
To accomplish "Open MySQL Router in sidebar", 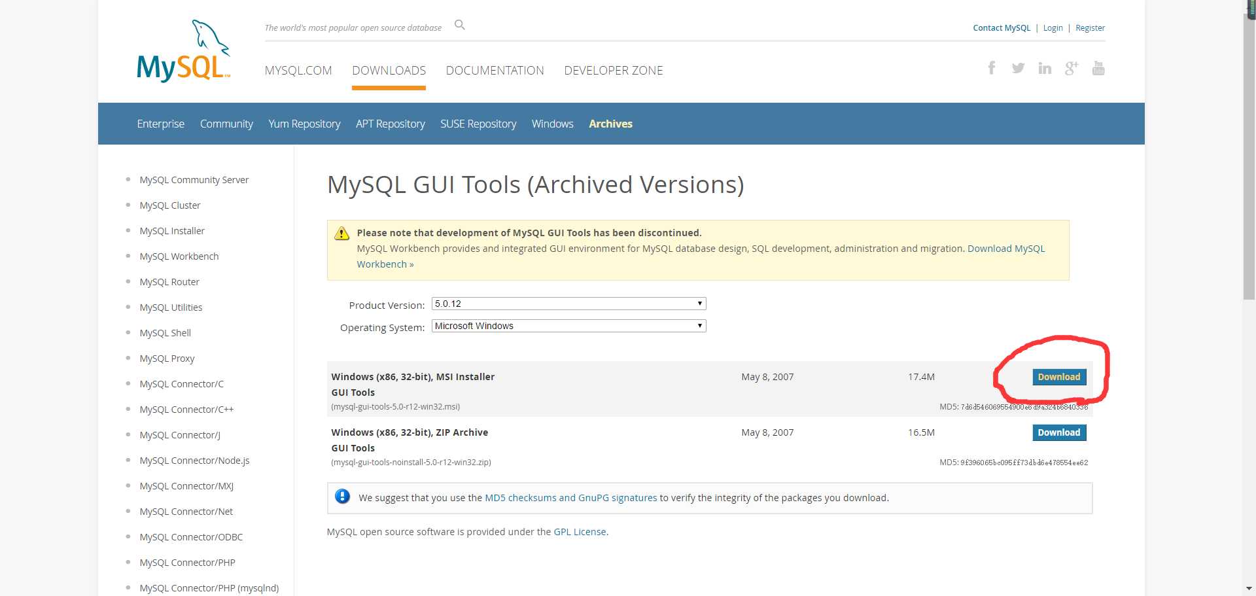I will pos(169,282).
